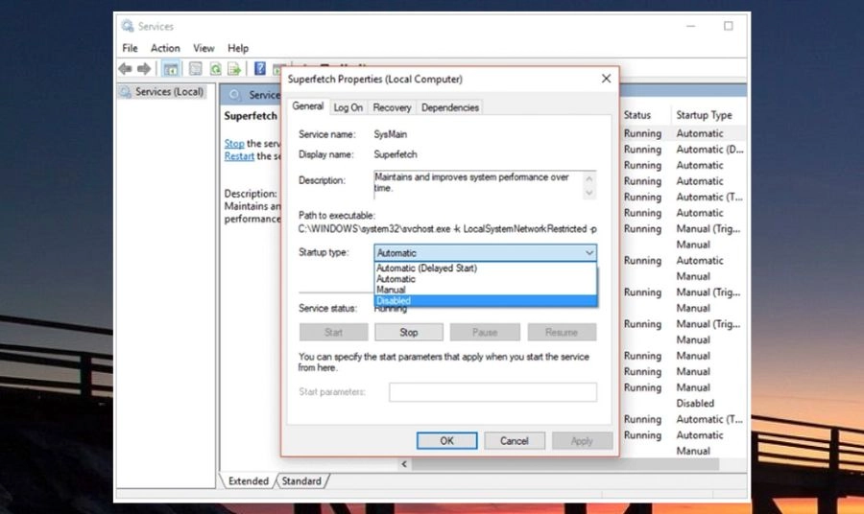Switch to the Log On tab
This screenshot has width=864, height=514.
click(x=348, y=107)
